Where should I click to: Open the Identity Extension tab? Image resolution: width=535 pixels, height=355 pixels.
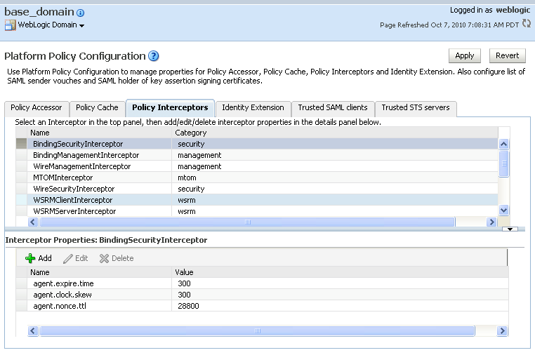point(253,108)
